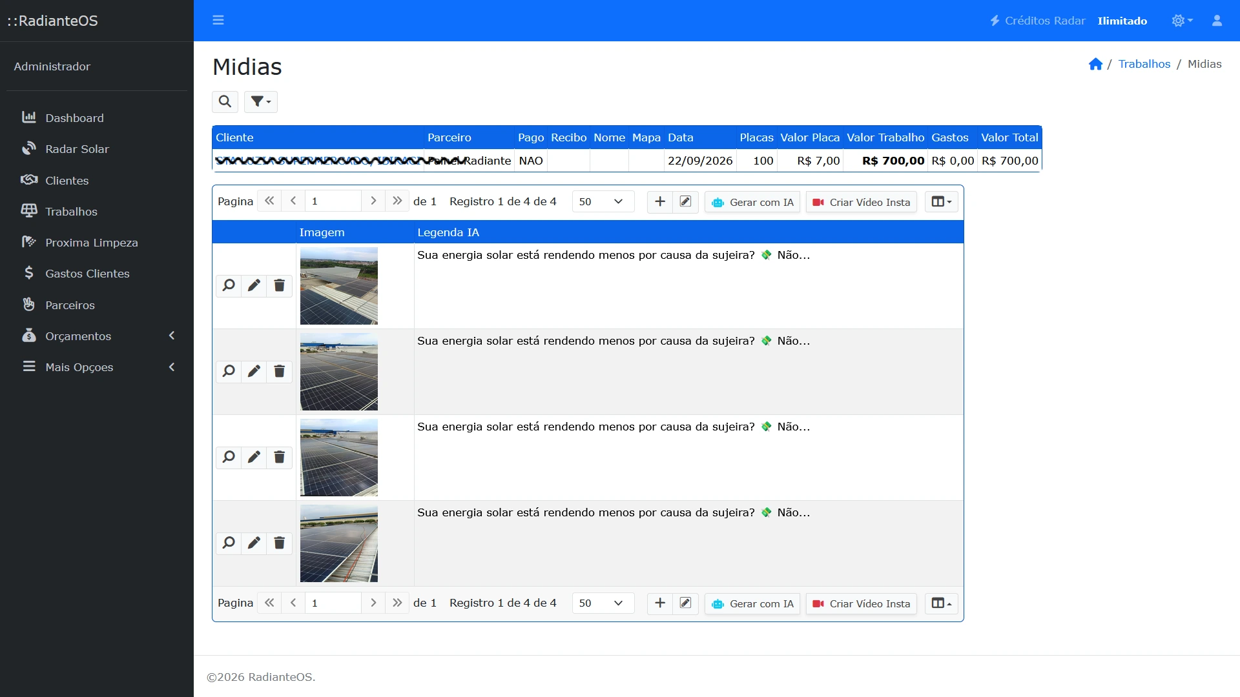This screenshot has height=697, width=1240.
Task: Open Proxima Limpeza in sidebar
Action: pyautogui.click(x=97, y=242)
